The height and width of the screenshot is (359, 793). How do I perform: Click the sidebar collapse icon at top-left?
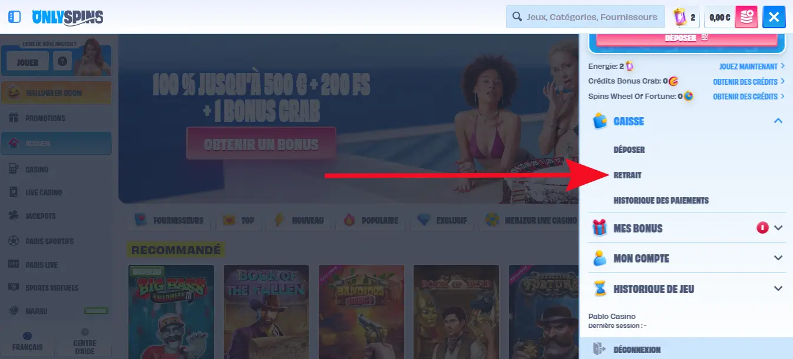tap(14, 16)
